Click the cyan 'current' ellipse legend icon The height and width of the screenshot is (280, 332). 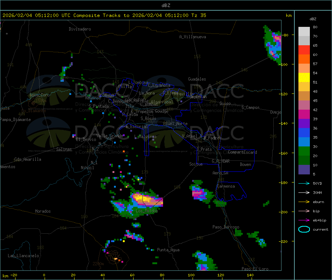304,229
